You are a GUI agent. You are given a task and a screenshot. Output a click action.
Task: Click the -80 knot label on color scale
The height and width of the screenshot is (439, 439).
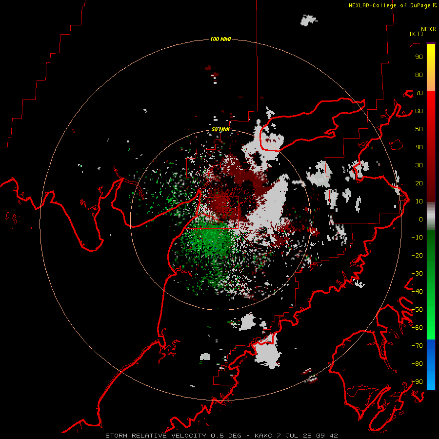point(417,364)
